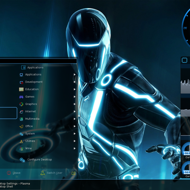The image size is (190, 190).
Task: Click the square icon atop the system monitor widget
Action: pyautogui.click(x=184, y=60)
